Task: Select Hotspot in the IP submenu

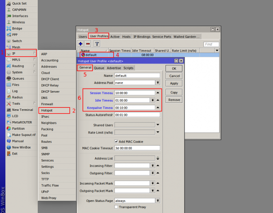Action: point(47,110)
